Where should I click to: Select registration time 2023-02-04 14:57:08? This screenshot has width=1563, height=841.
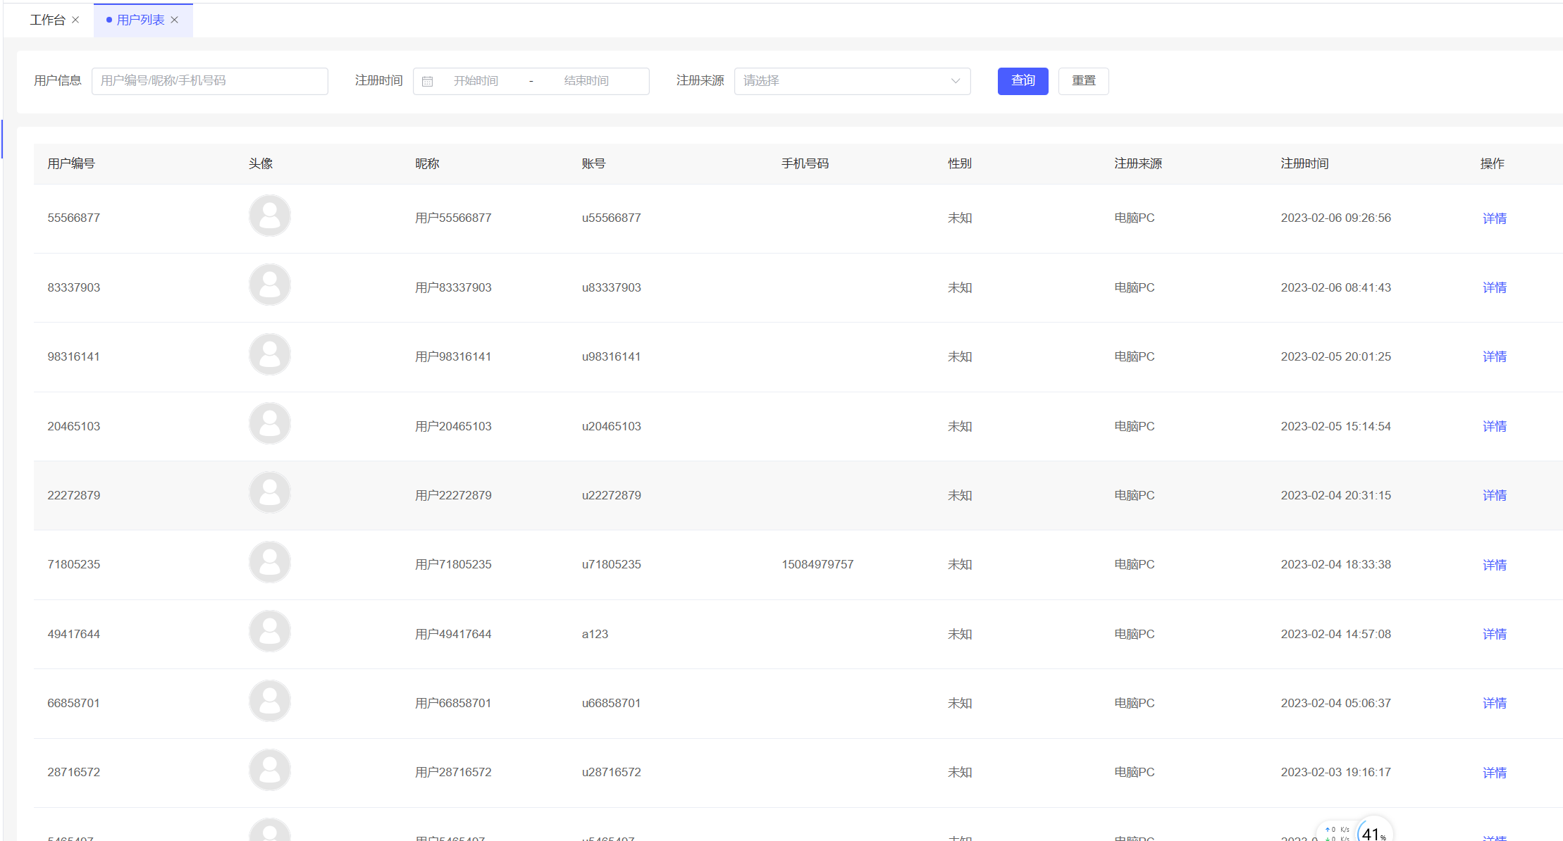[1336, 634]
